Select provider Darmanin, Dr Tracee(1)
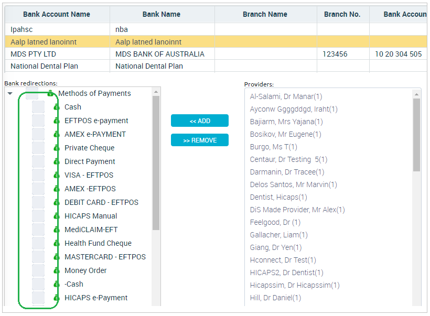The height and width of the screenshot is (316, 430). 287,172
